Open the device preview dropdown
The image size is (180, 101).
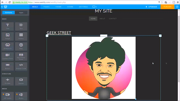pos(94,7)
